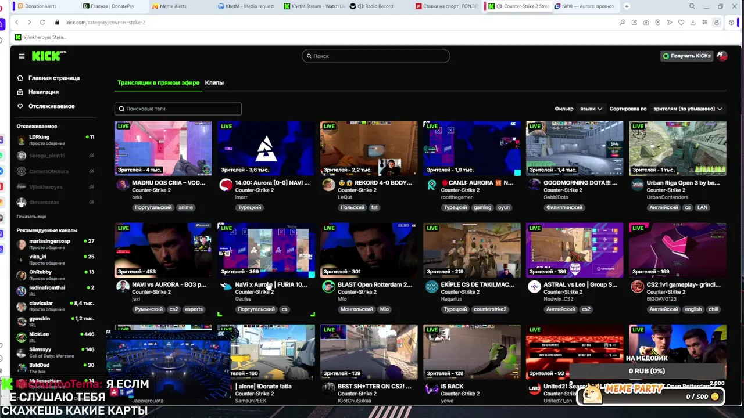744x418 pixels.
Task: Open the Главная страница link
Action: point(54,78)
